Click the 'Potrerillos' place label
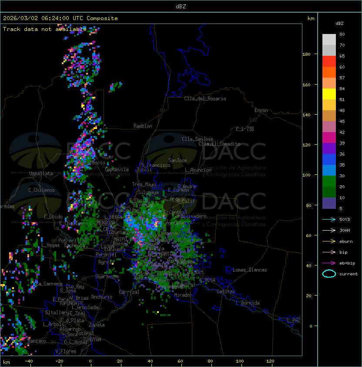 click(x=73, y=241)
